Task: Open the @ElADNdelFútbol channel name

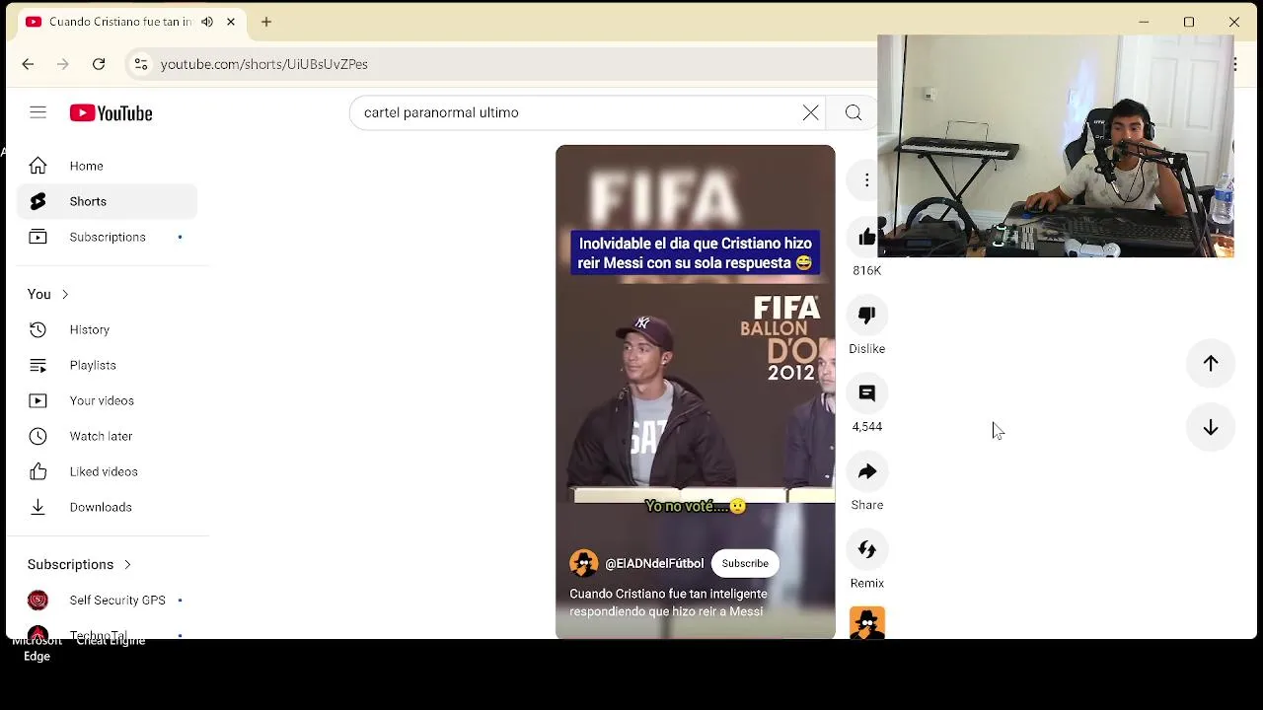Action: tap(654, 563)
